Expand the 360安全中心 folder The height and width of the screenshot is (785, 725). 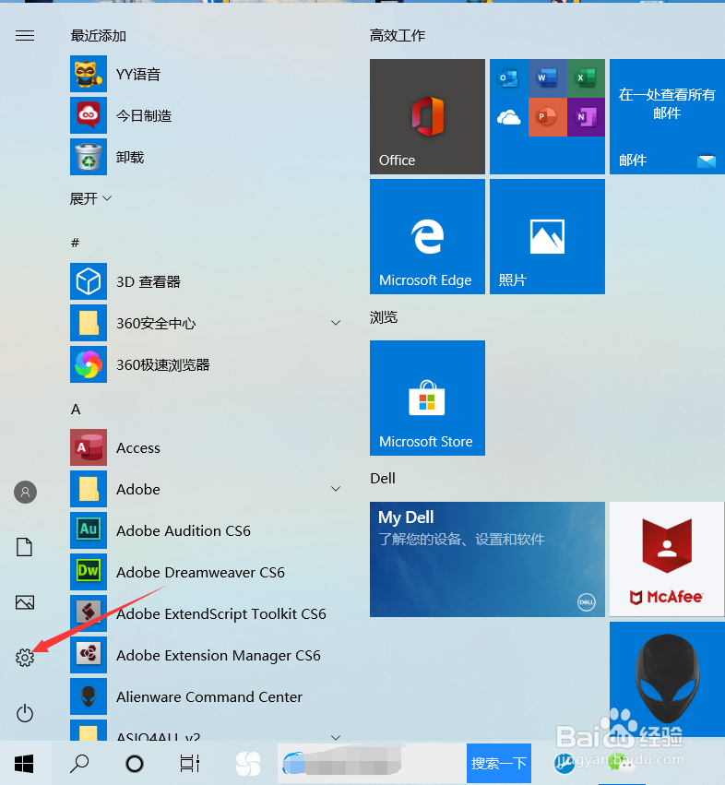(206, 323)
